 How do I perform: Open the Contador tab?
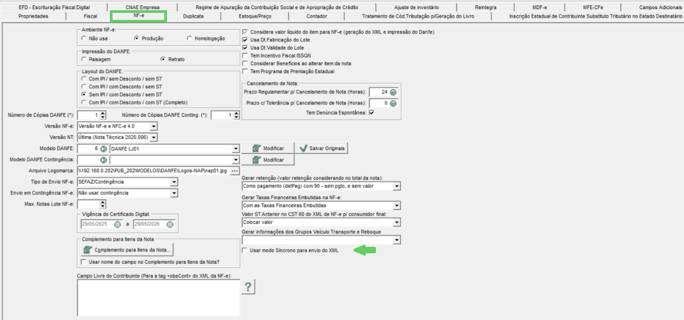tap(317, 16)
